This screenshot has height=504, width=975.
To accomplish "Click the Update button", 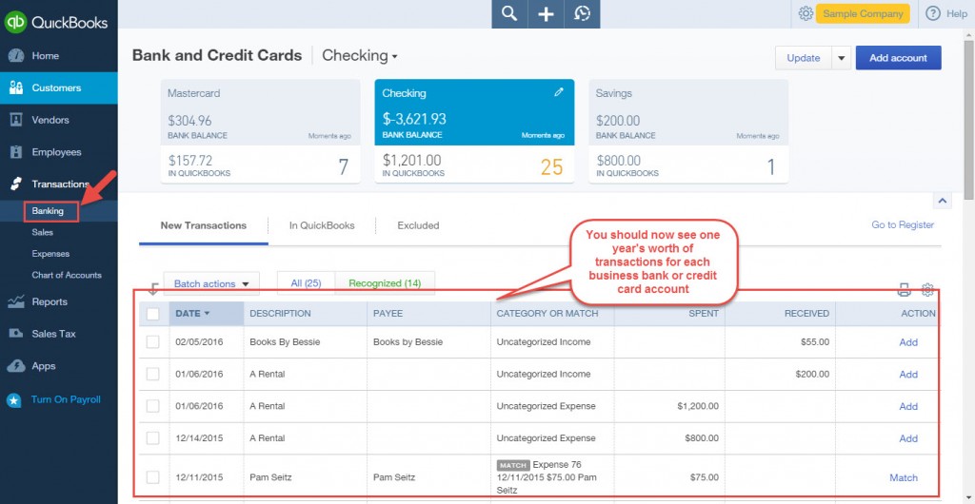I will [804, 58].
